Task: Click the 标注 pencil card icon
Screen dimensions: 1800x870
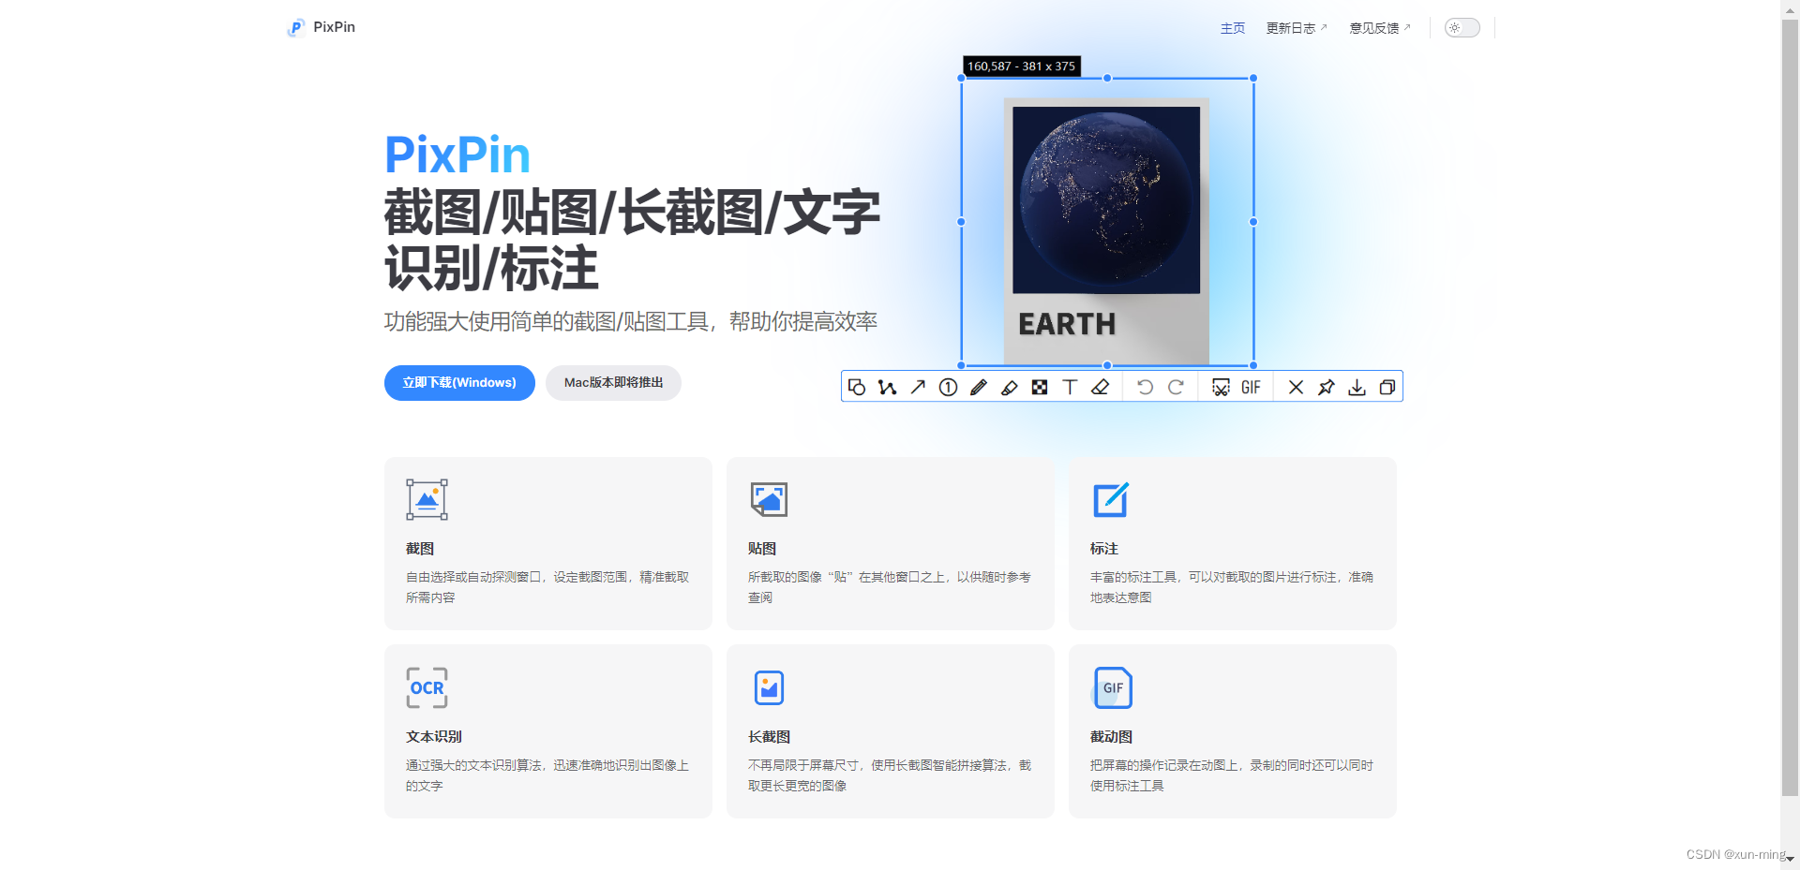Action: tap(1111, 499)
